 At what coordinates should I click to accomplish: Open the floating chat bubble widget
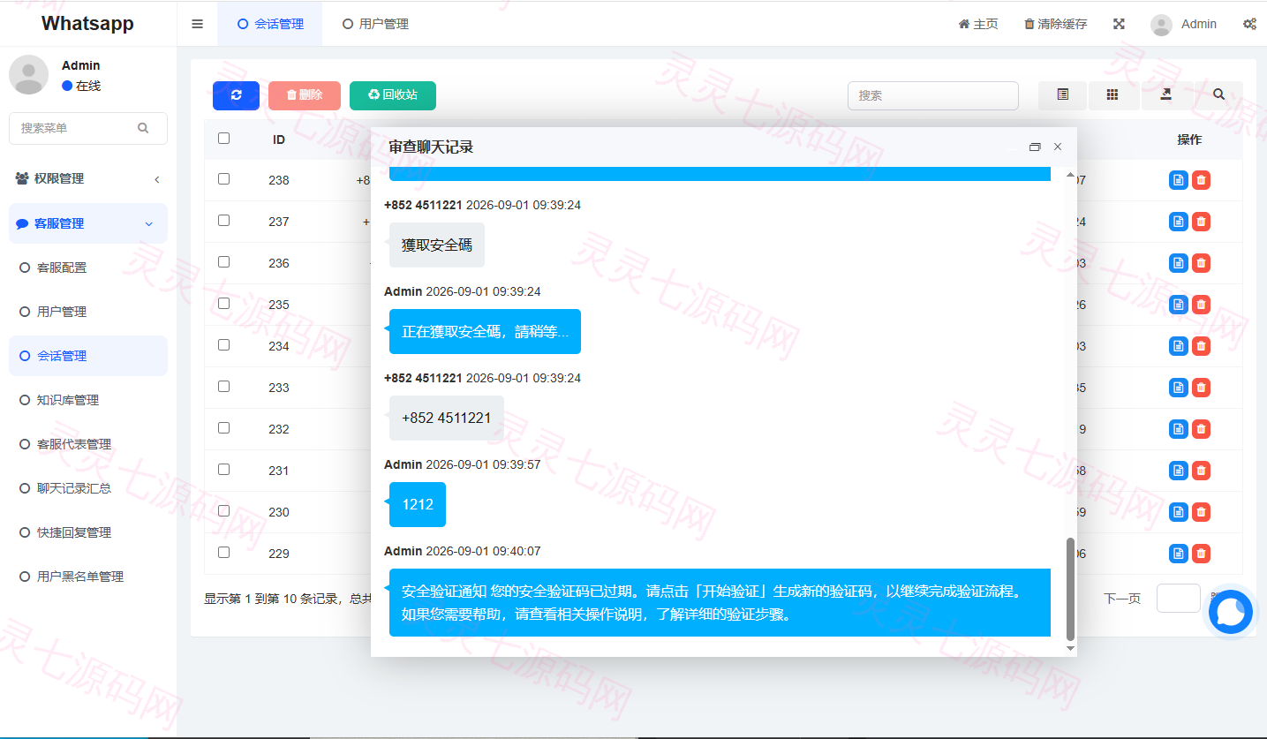coord(1231,612)
